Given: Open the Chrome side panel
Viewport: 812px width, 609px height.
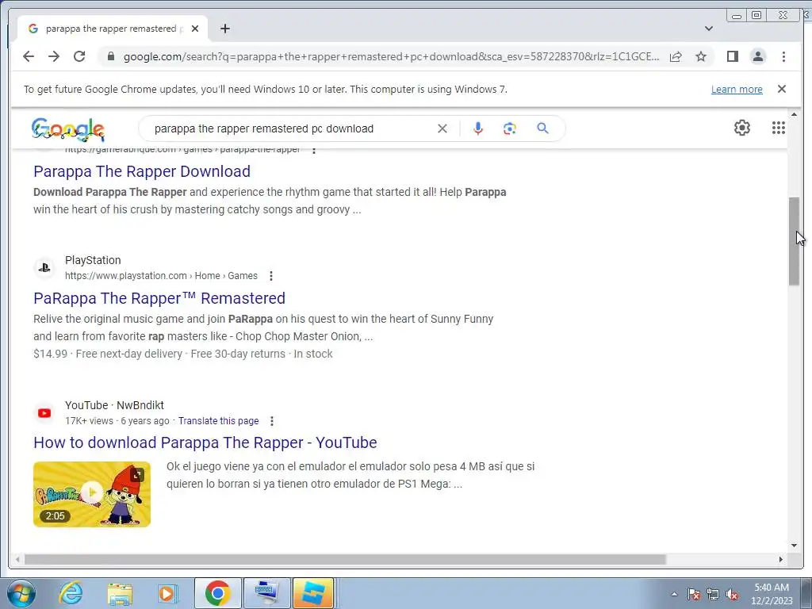Looking at the screenshot, I should click(x=732, y=56).
